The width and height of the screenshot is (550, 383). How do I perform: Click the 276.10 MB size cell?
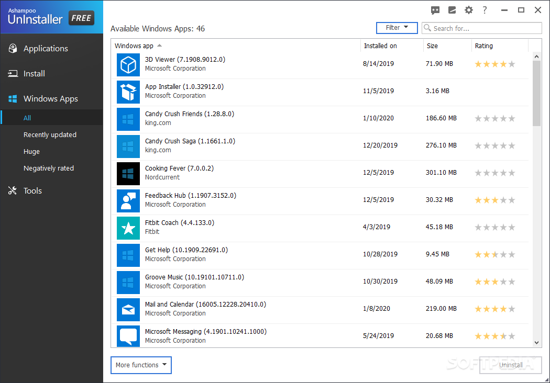click(441, 145)
